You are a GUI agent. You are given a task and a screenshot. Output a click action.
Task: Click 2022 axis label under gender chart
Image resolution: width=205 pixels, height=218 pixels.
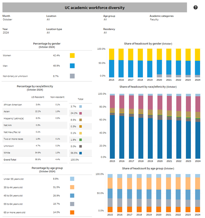[178, 80]
